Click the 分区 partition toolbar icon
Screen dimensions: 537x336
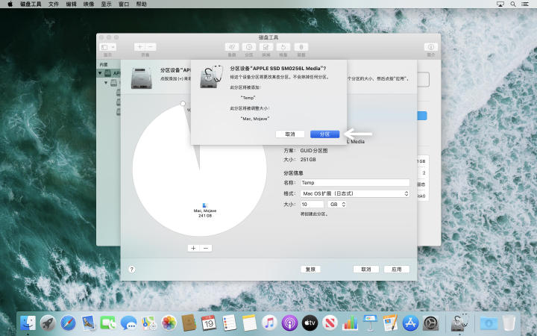click(249, 47)
